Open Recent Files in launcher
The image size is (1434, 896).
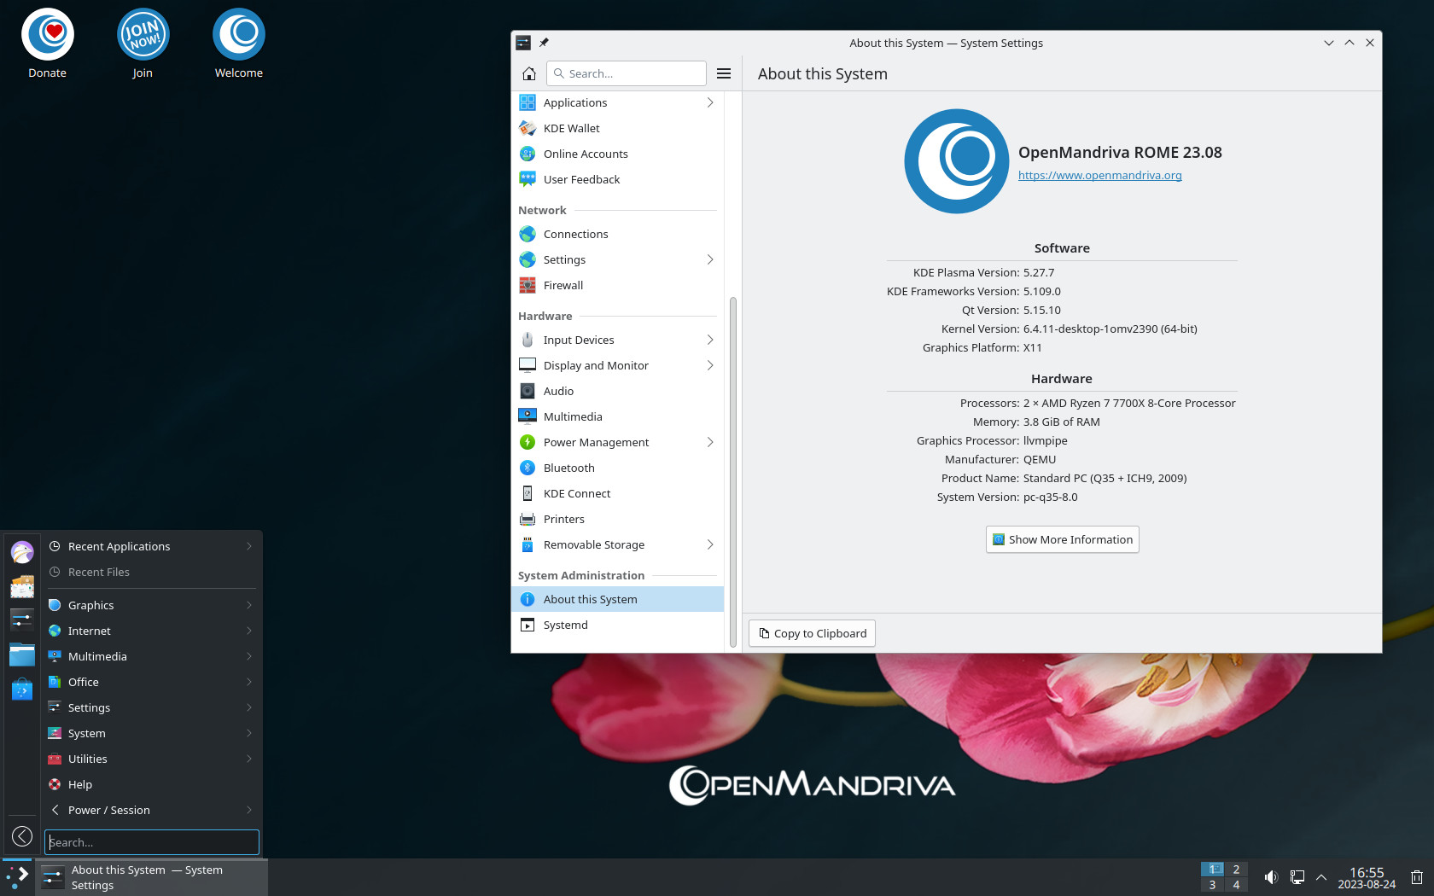click(151, 572)
